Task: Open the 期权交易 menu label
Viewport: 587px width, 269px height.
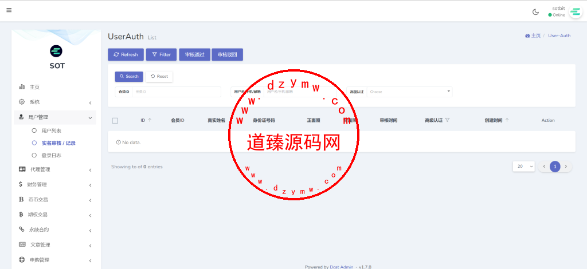Action: (x=37, y=215)
